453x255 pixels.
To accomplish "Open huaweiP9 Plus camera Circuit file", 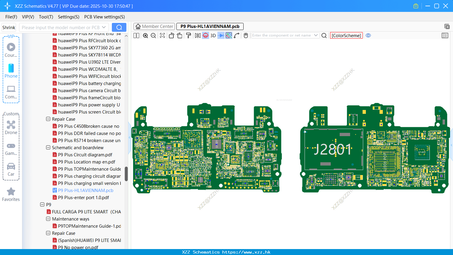I will coord(89,91).
